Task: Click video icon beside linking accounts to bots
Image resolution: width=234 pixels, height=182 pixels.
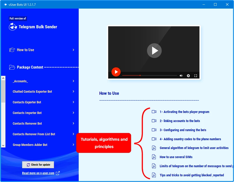Action: (x=154, y=121)
